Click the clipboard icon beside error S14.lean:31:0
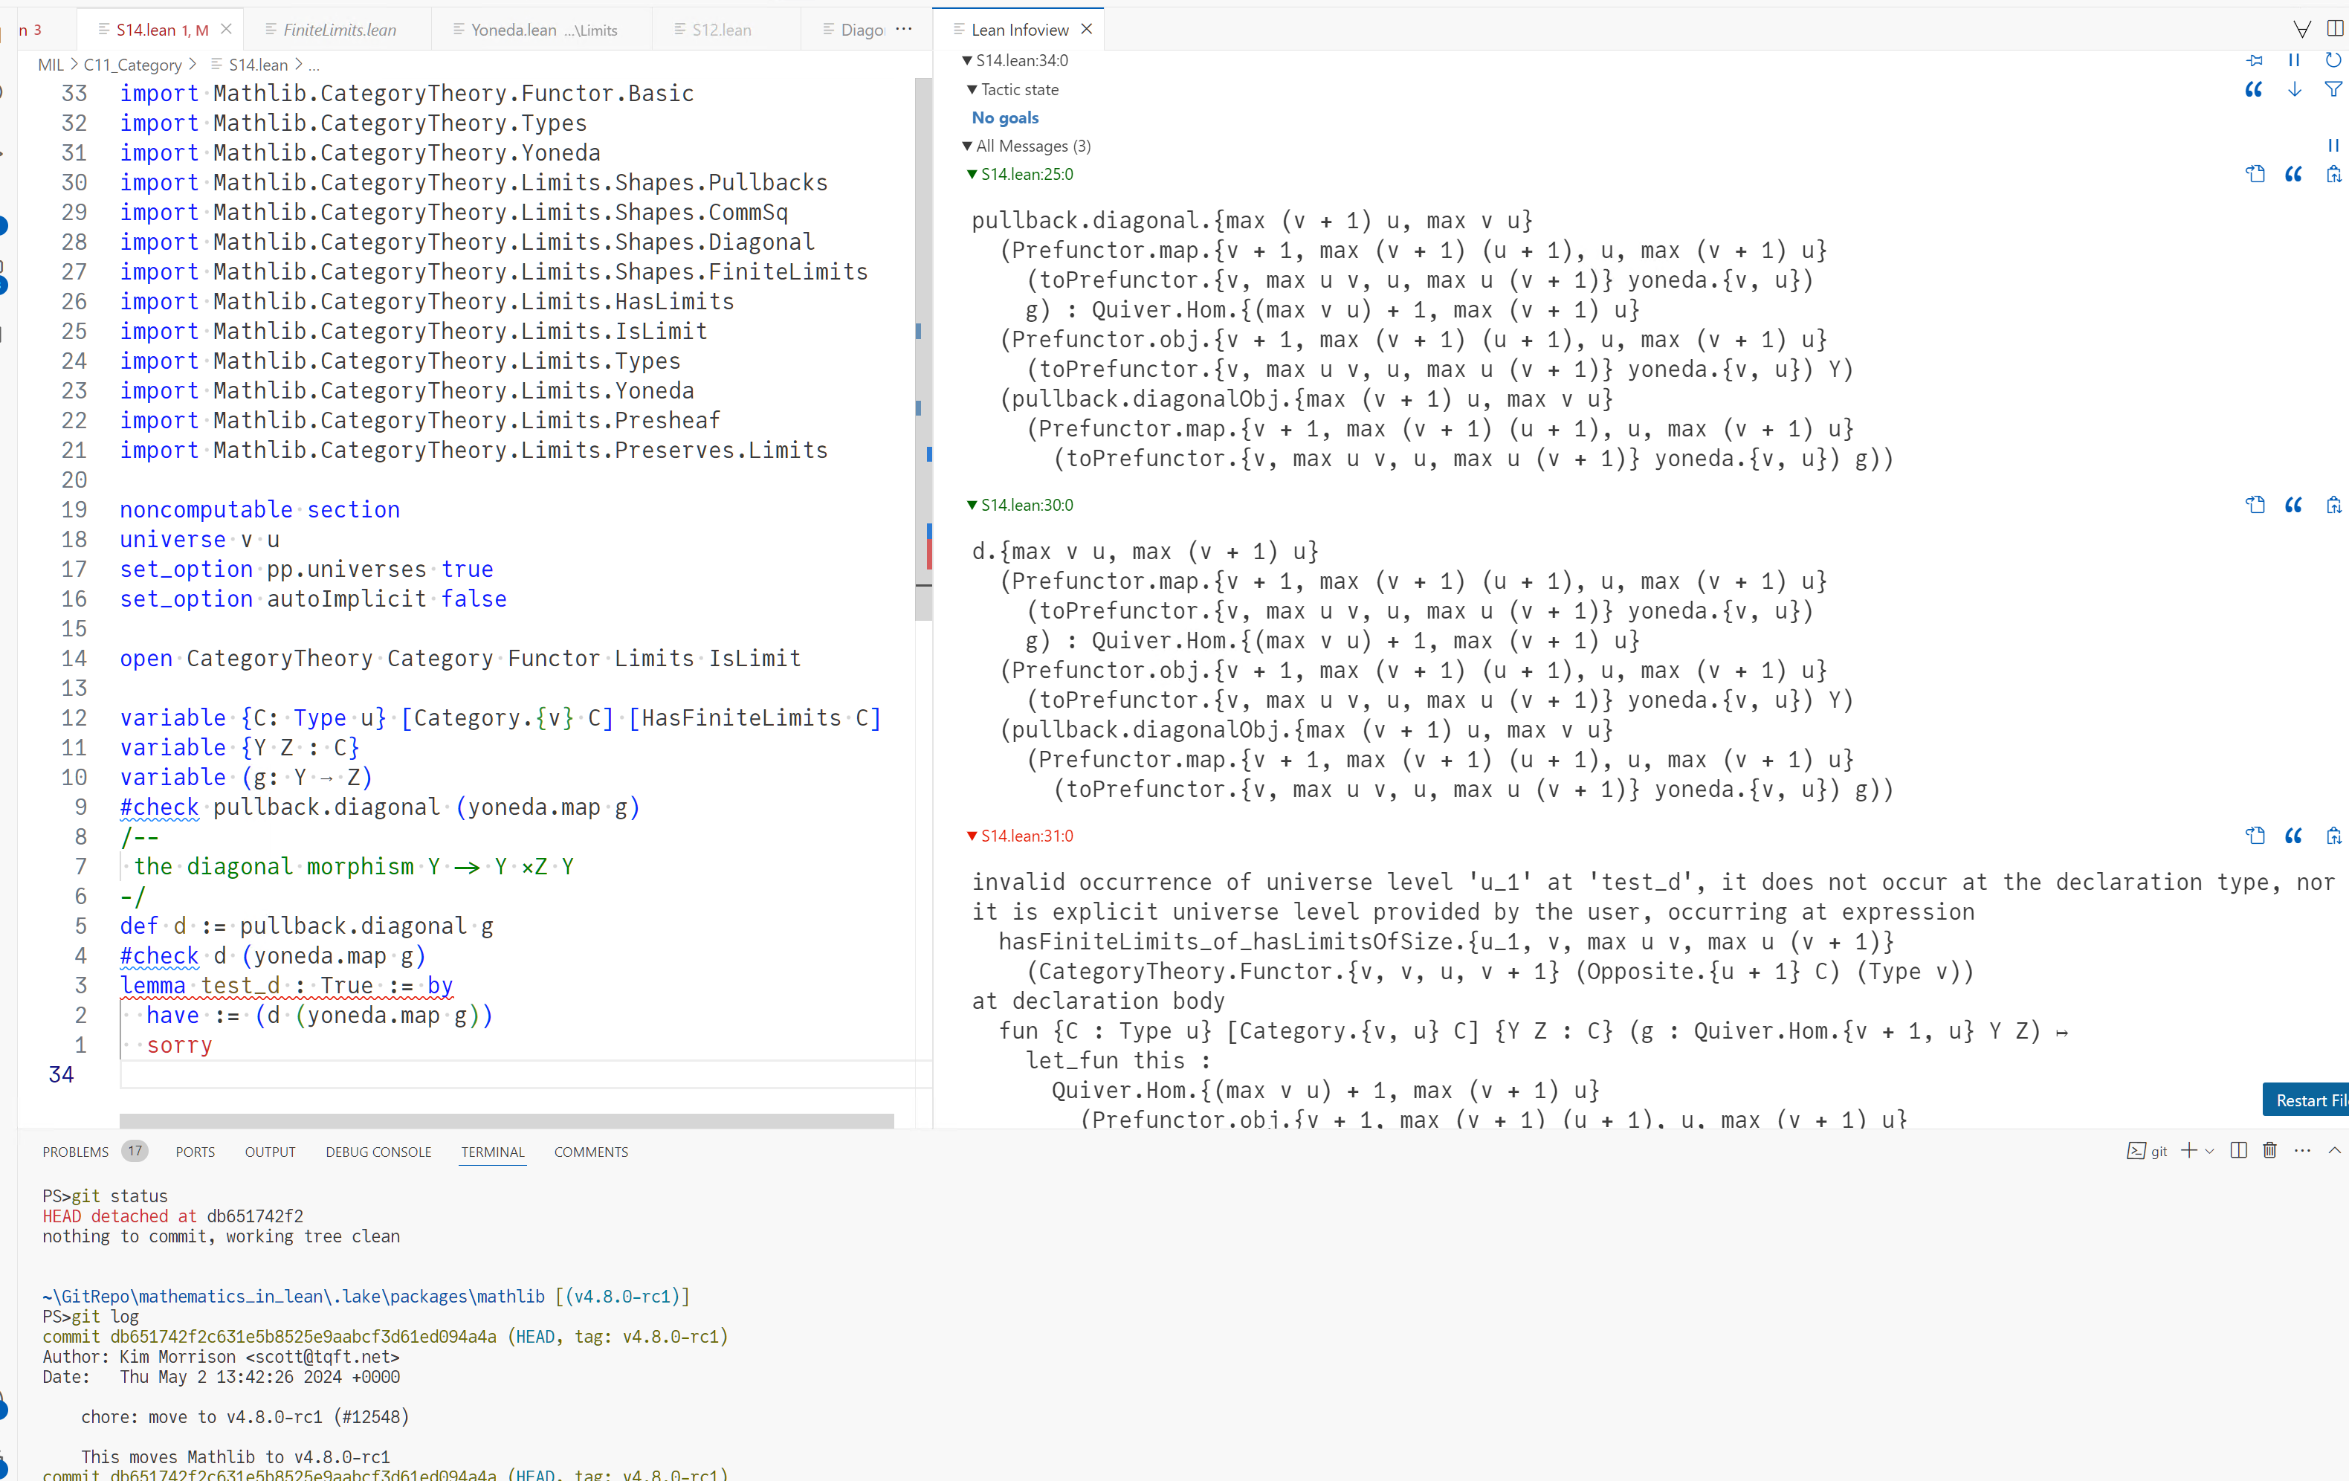Screen dimensions: 2349x1481 (2333, 836)
